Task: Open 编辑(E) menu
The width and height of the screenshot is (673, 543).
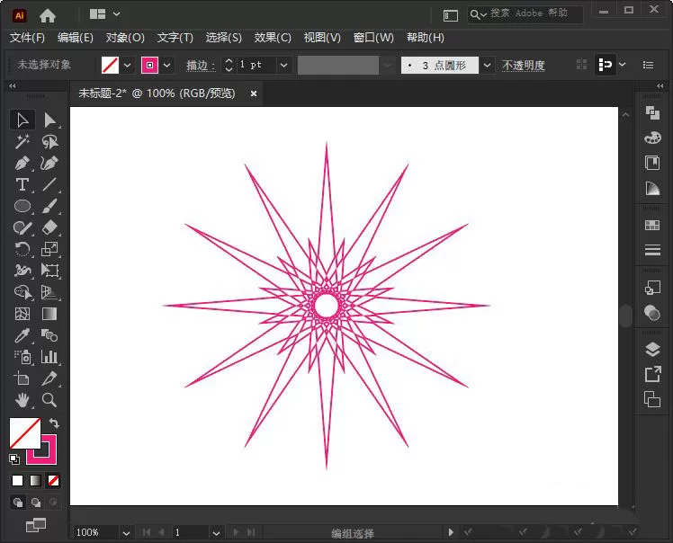Action: point(75,38)
